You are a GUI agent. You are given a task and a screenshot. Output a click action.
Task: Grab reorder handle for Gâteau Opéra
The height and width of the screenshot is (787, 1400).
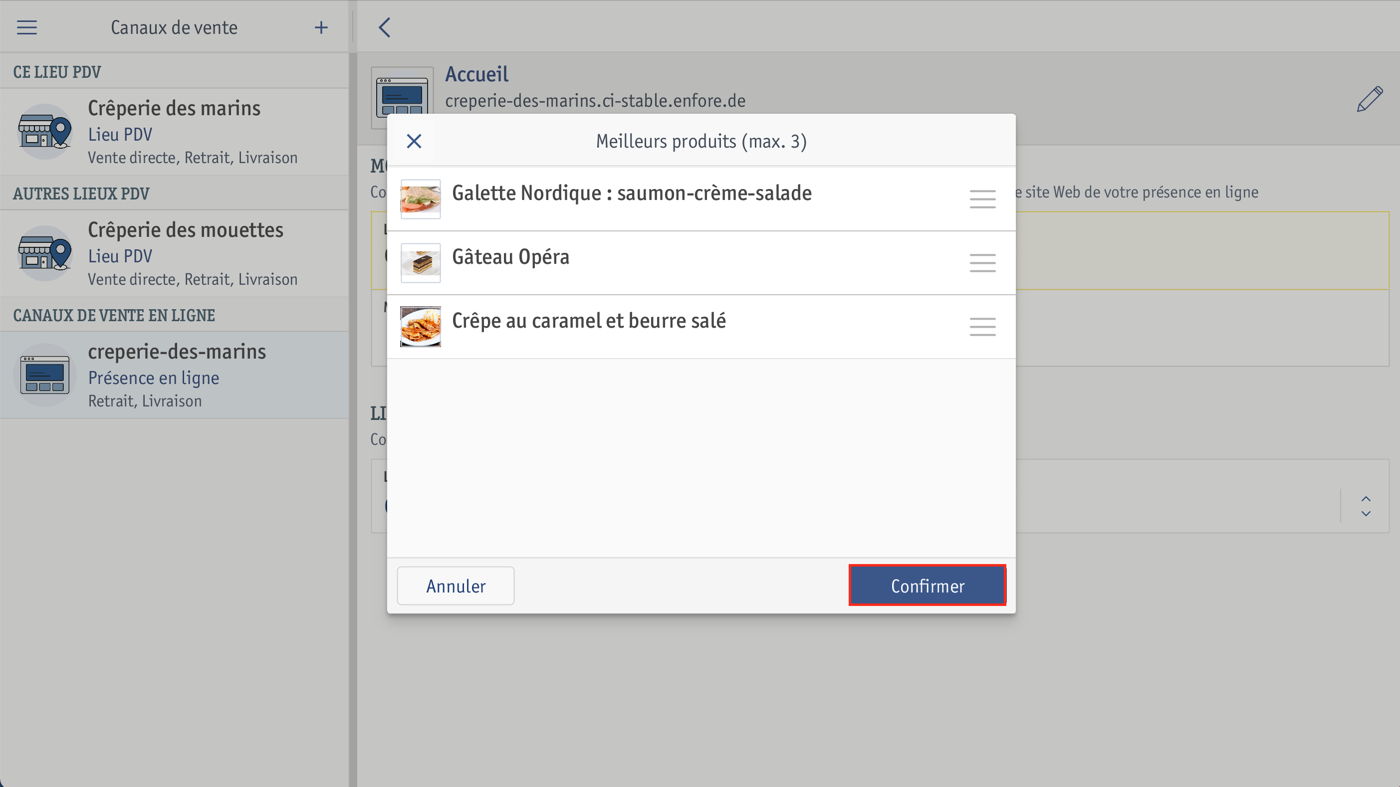click(982, 263)
